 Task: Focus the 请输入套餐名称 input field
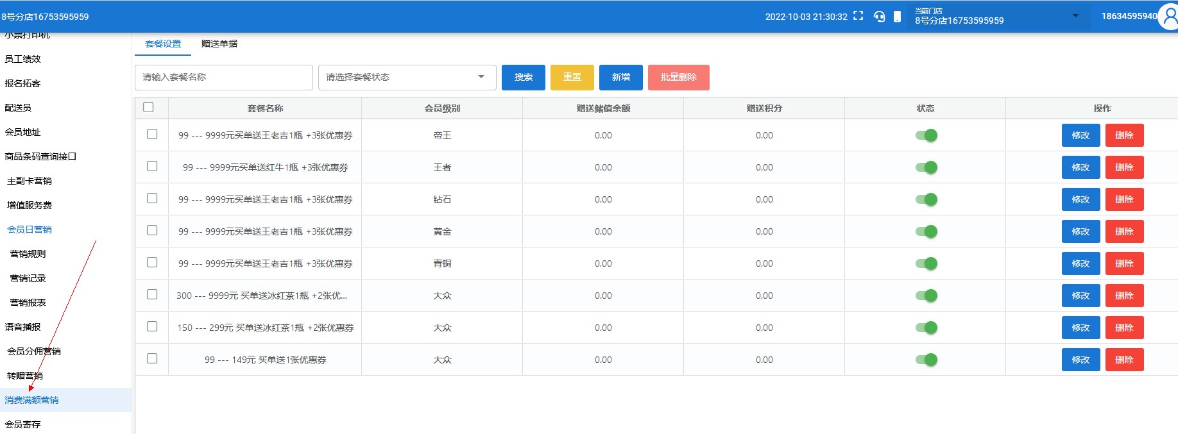[x=223, y=78]
